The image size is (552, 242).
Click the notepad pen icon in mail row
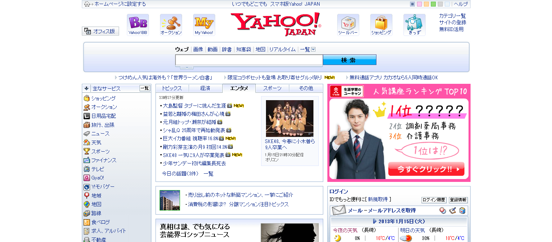[453, 211]
